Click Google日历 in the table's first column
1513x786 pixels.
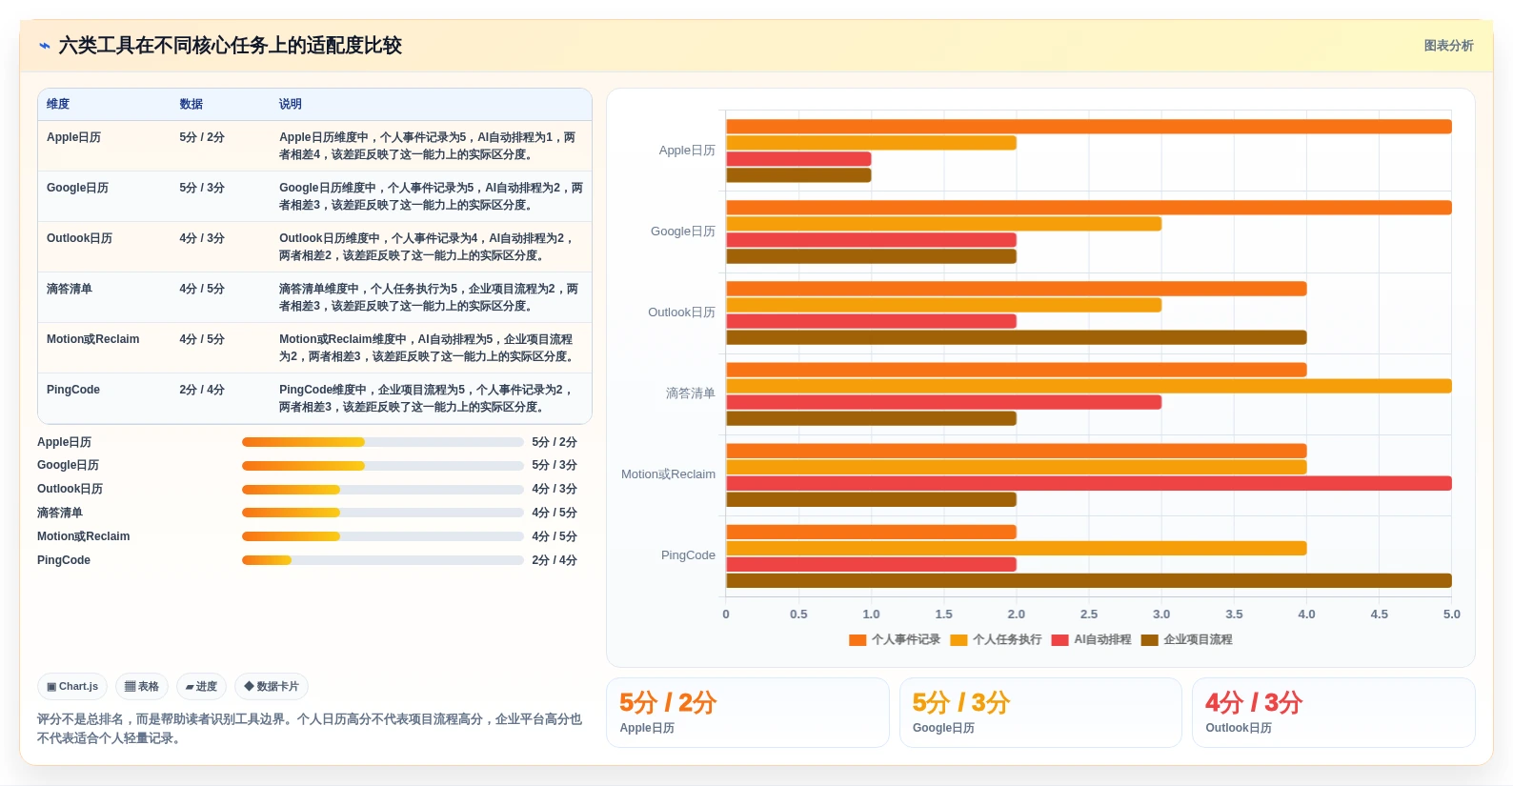click(x=77, y=188)
